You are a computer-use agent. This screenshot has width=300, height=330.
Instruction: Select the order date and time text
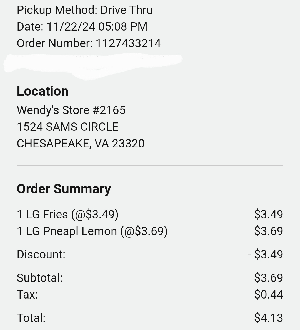82,27
